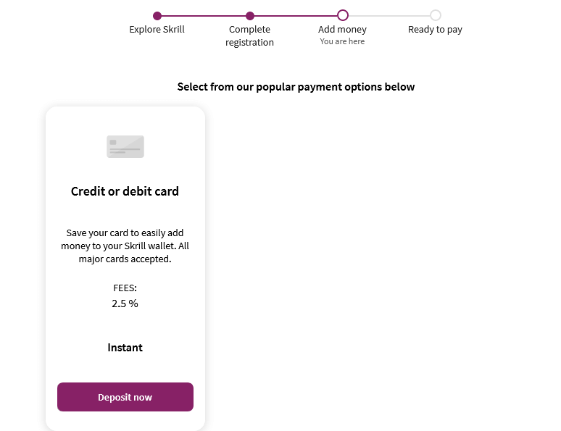Click the 'Select from our popular payment options' heading

tap(296, 87)
